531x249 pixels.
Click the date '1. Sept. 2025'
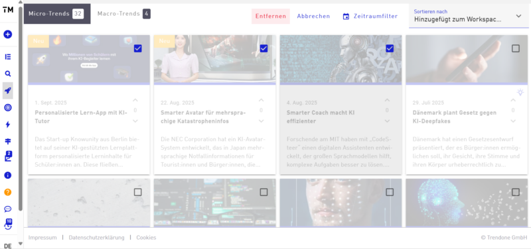point(51,103)
